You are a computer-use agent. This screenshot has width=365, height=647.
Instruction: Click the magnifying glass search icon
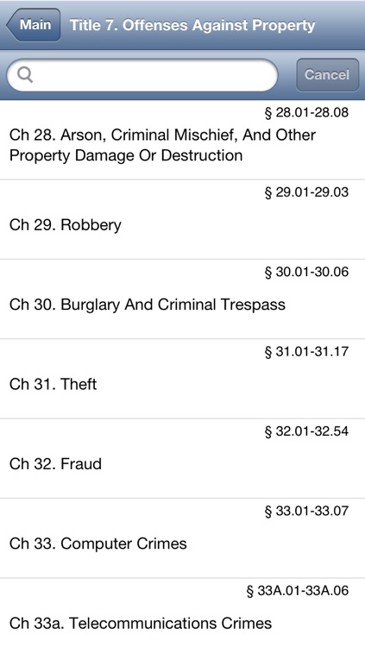pos(25,75)
